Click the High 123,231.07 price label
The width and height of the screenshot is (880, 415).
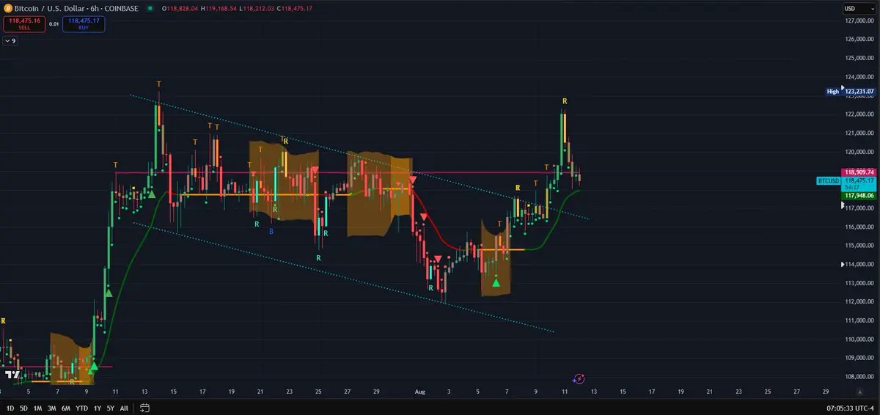(849, 92)
